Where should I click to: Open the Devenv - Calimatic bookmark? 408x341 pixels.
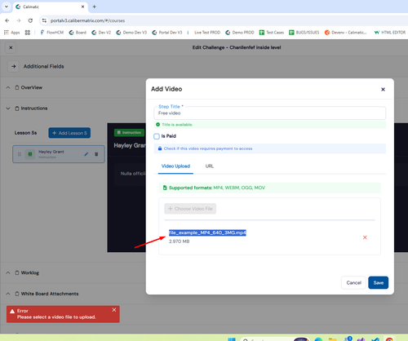point(345,33)
